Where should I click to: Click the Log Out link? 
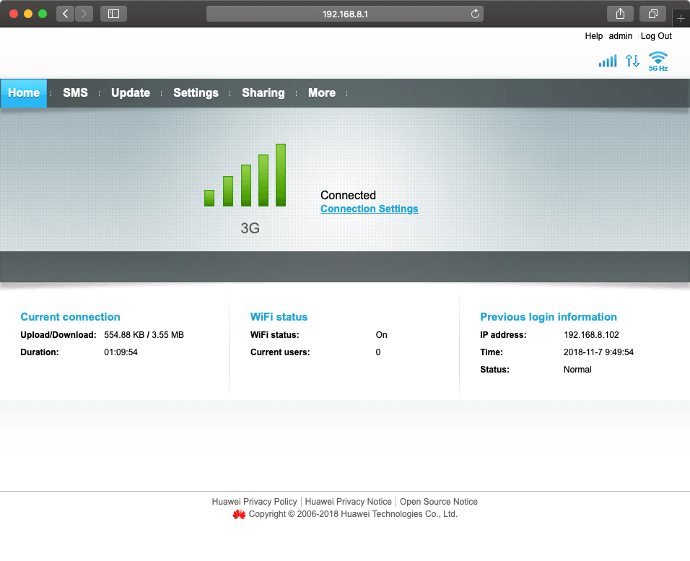656,36
